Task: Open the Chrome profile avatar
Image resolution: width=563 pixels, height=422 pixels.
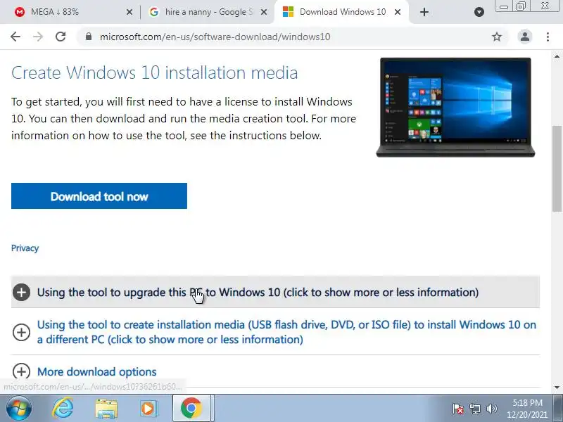Action: pos(524,37)
